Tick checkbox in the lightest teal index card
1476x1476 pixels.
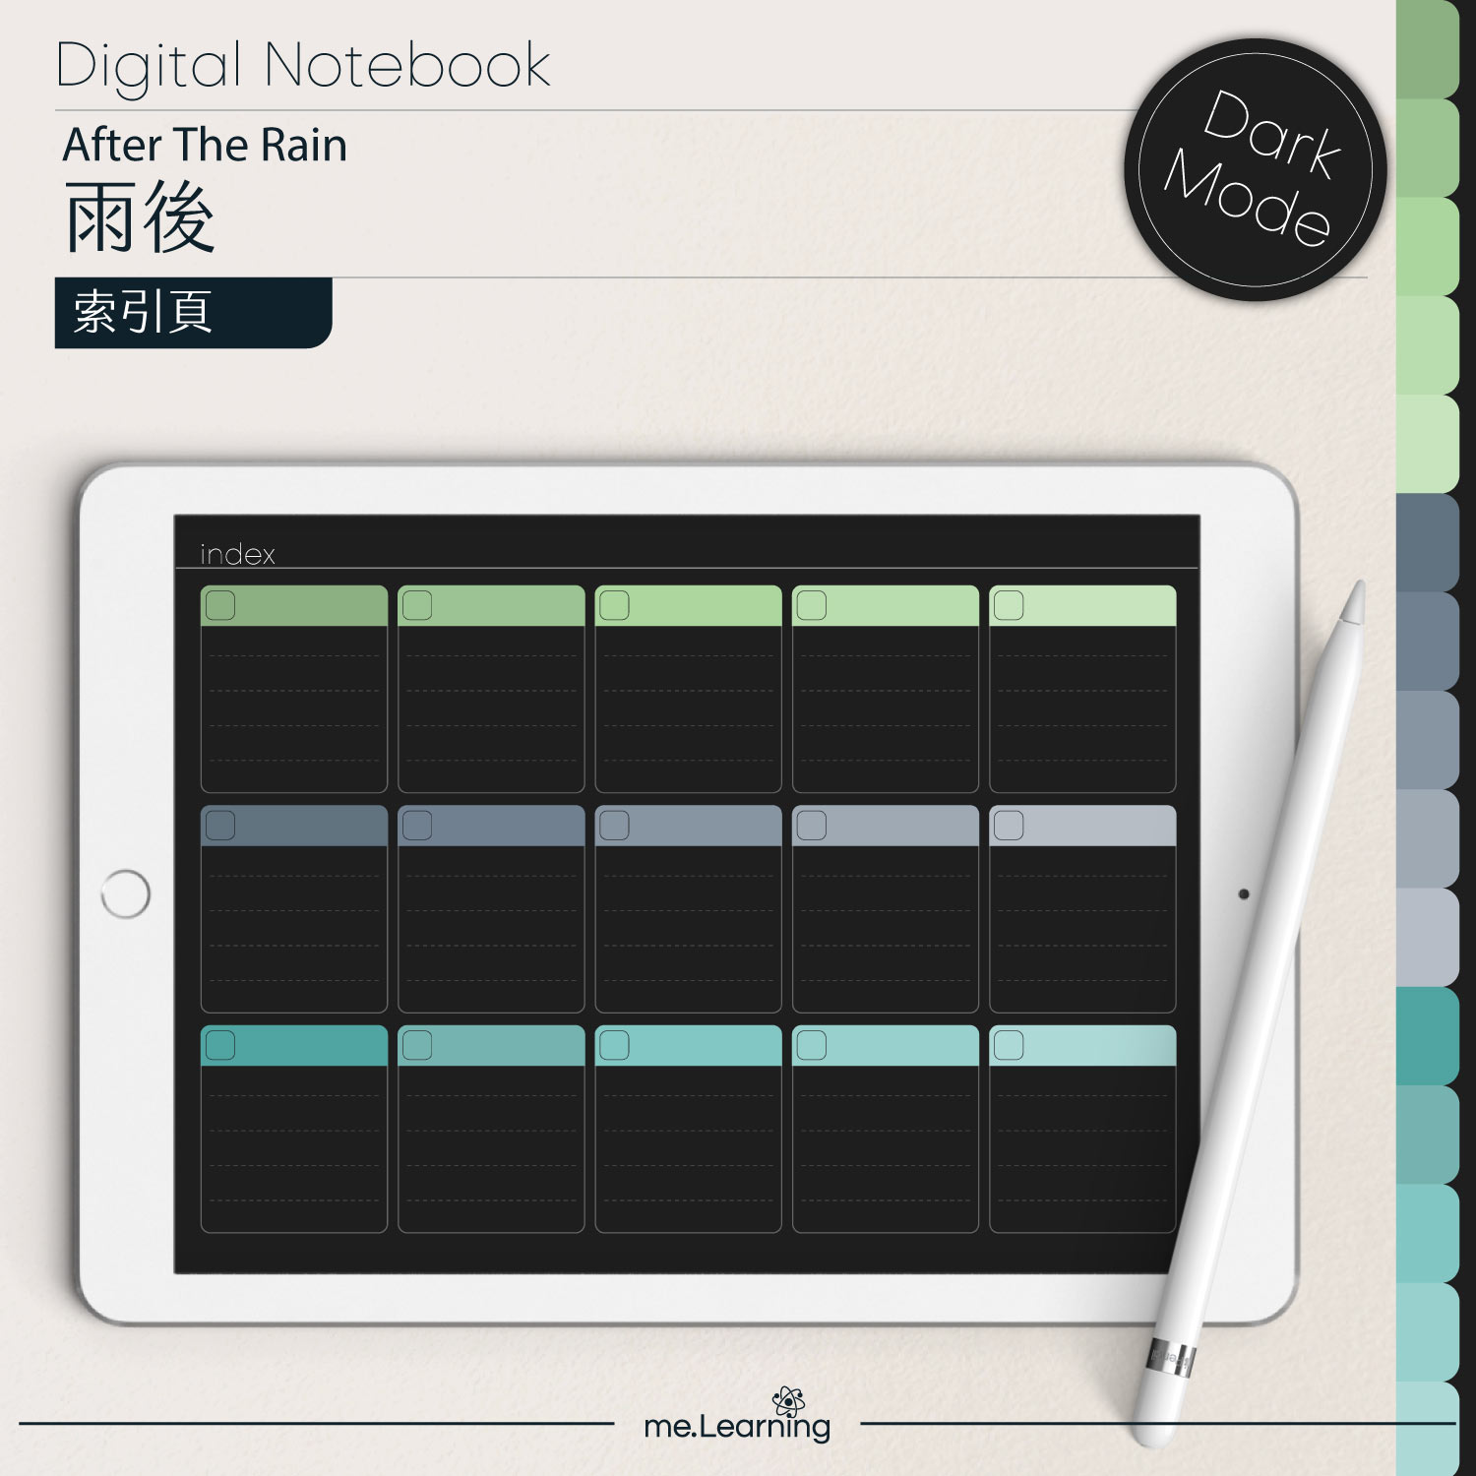[x=1009, y=1045]
